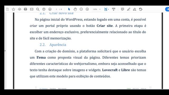
Task: Click the scrolling mode keyboard icon
Action: click(114, 9)
